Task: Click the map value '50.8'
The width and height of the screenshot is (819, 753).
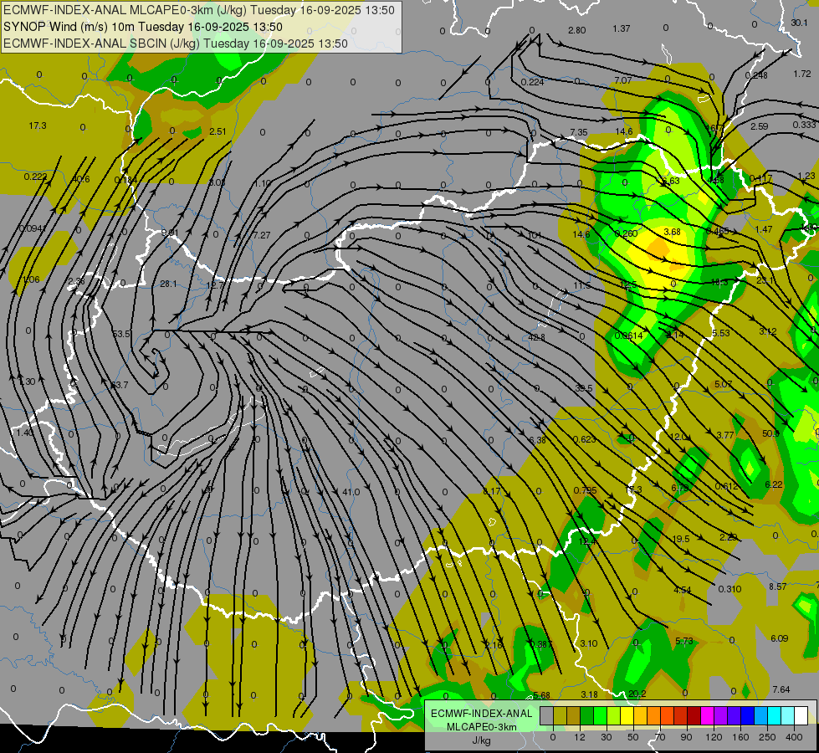Action: pyautogui.click(x=770, y=433)
